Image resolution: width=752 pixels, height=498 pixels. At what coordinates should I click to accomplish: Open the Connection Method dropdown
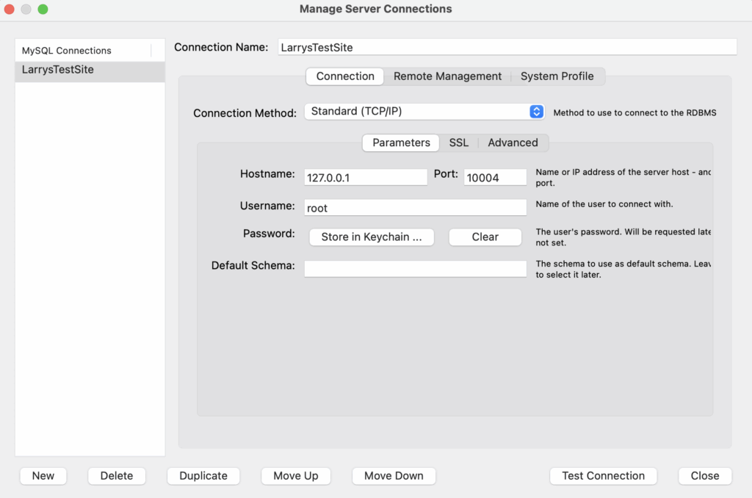(424, 112)
